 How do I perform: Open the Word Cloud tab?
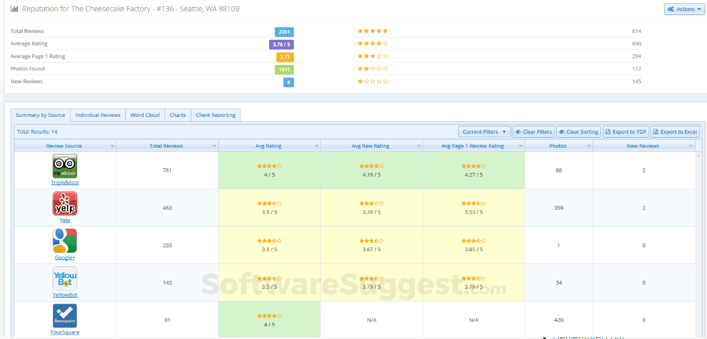pyautogui.click(x=145, y=115)
